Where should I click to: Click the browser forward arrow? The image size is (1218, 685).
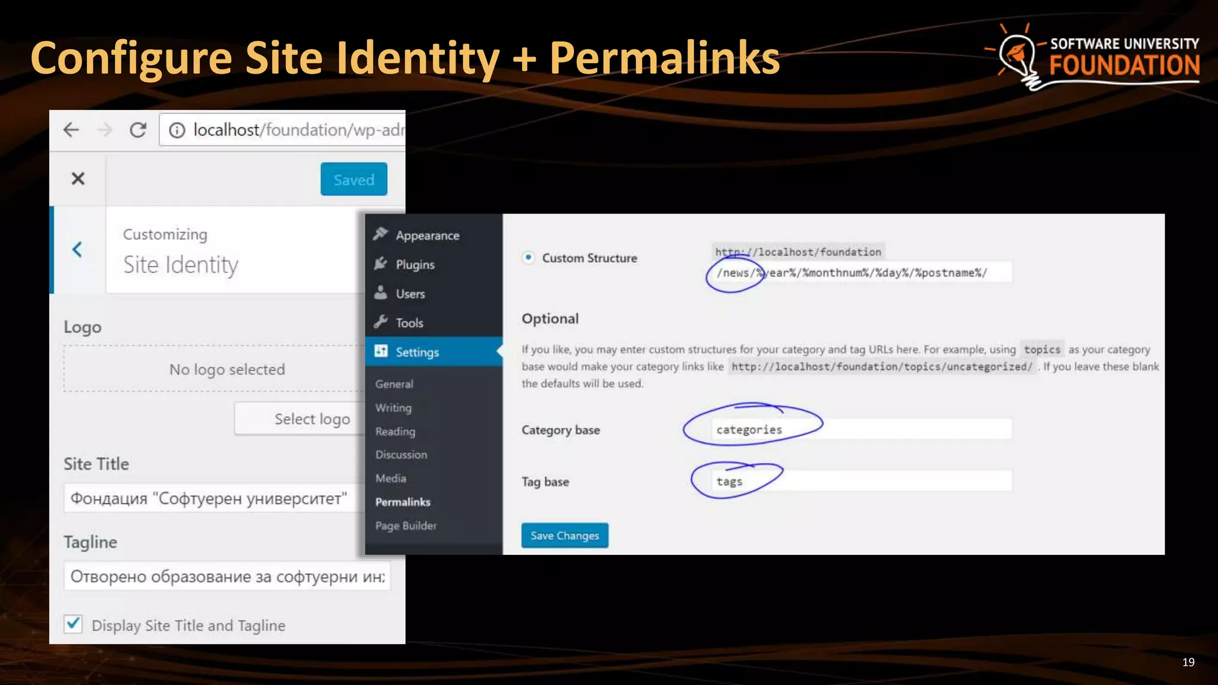105,130
